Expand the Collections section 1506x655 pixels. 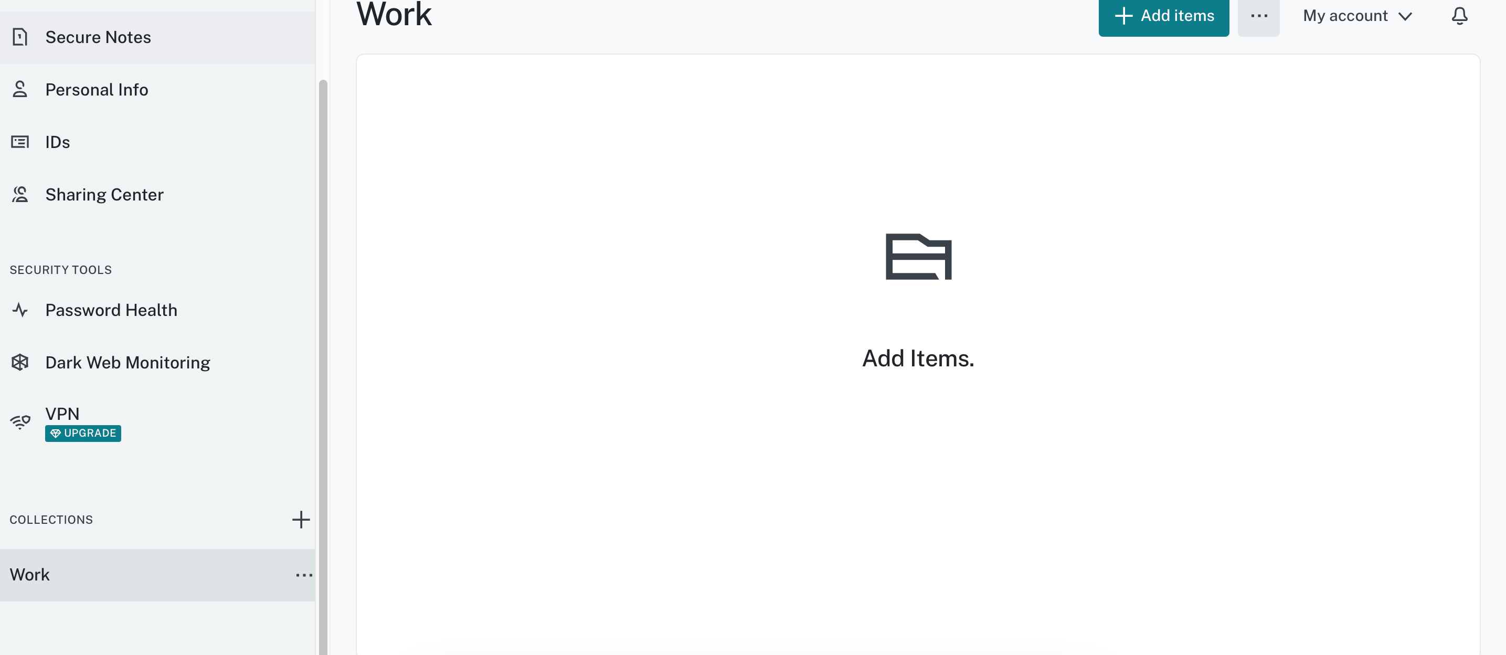[x=51, y=520]
